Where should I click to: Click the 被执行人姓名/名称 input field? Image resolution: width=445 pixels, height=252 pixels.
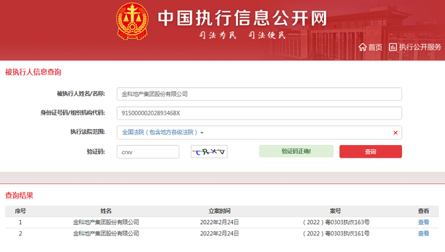[x=259, y=94]
